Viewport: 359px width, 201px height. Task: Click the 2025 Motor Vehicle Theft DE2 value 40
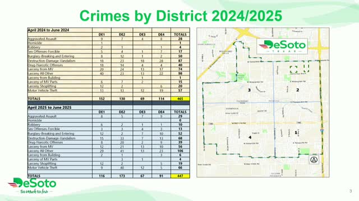(122, 167)
